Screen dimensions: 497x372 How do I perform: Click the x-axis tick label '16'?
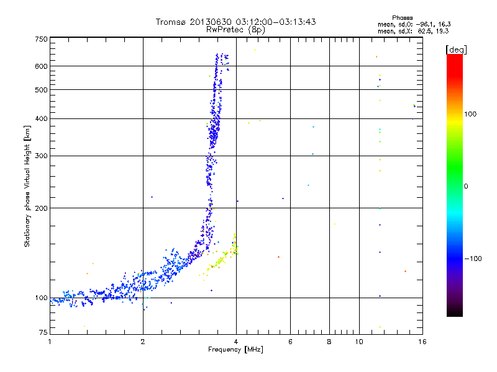click(x=422, y=342)
